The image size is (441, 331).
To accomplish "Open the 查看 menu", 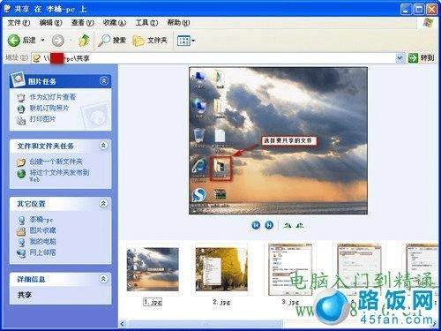I will [82, 23].
